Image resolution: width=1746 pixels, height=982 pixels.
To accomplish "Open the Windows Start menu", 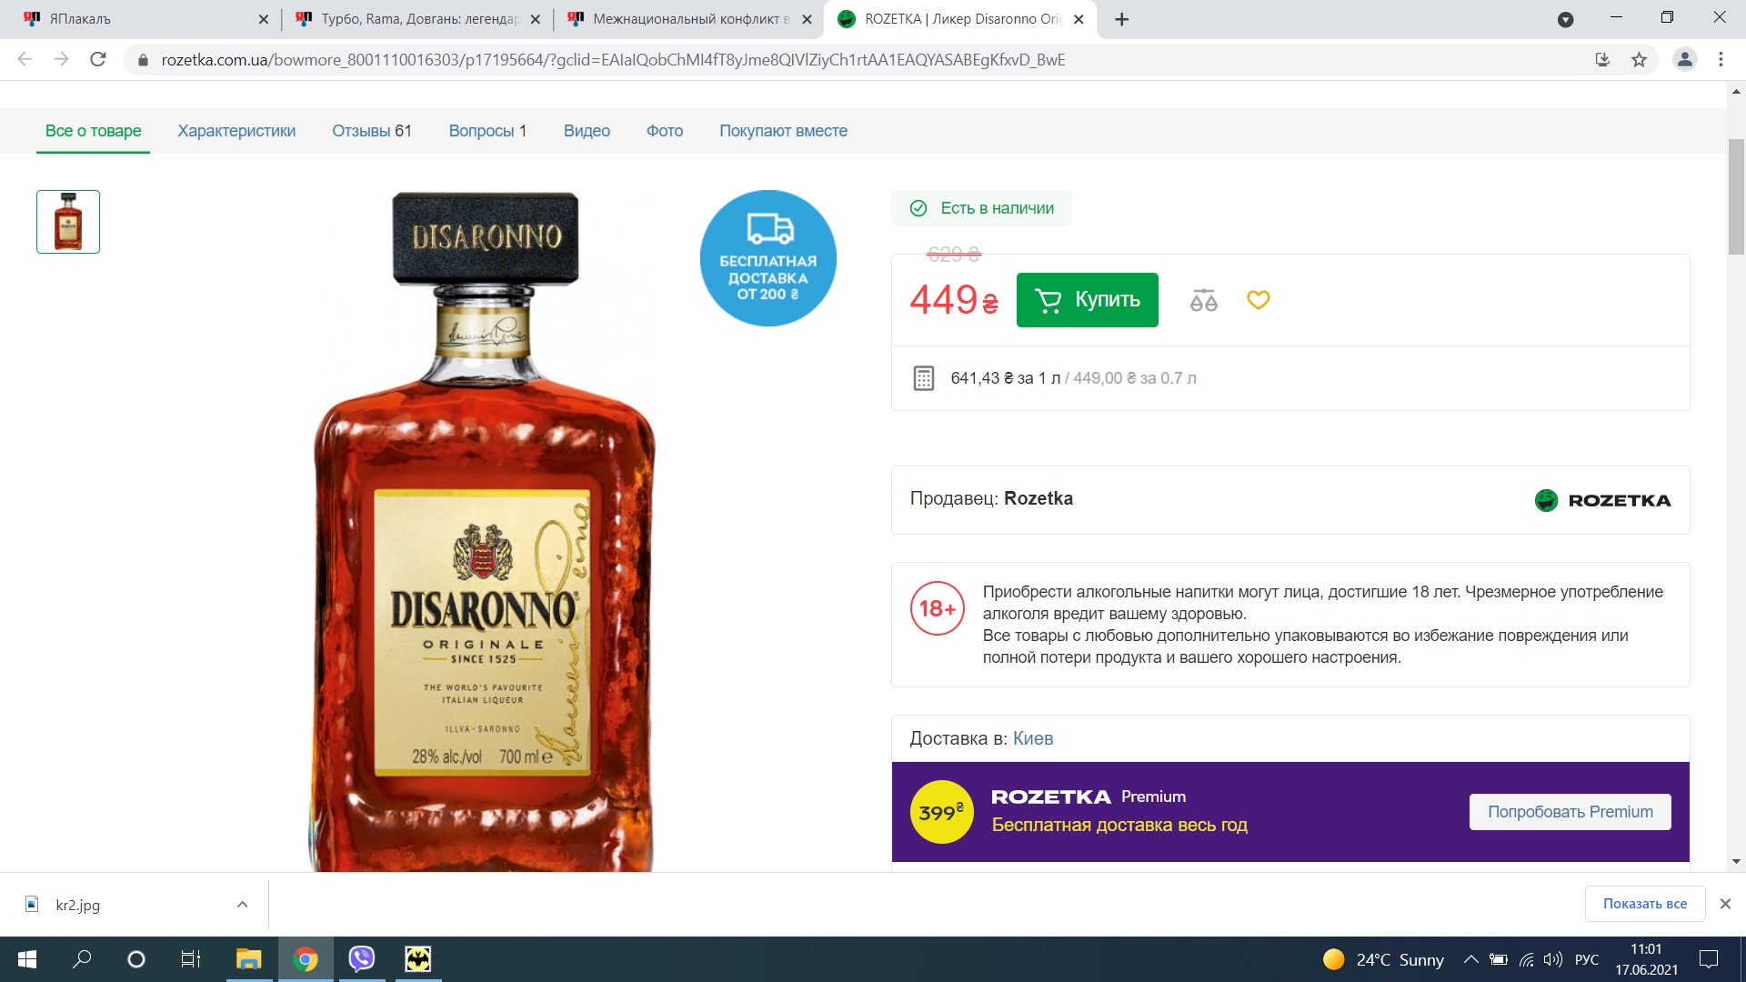I will click(x=27, y=959).
